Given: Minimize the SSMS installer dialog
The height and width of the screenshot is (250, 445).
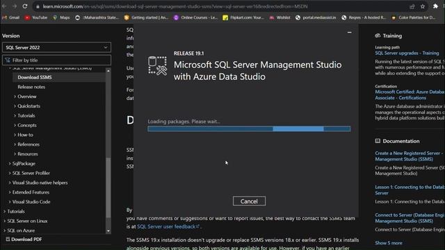Looking at the screenshot, I should (x=349, y=33).
